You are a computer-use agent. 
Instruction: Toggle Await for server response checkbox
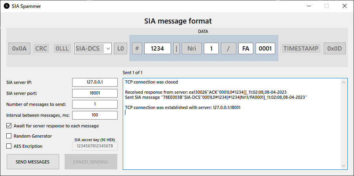point(9,126)
